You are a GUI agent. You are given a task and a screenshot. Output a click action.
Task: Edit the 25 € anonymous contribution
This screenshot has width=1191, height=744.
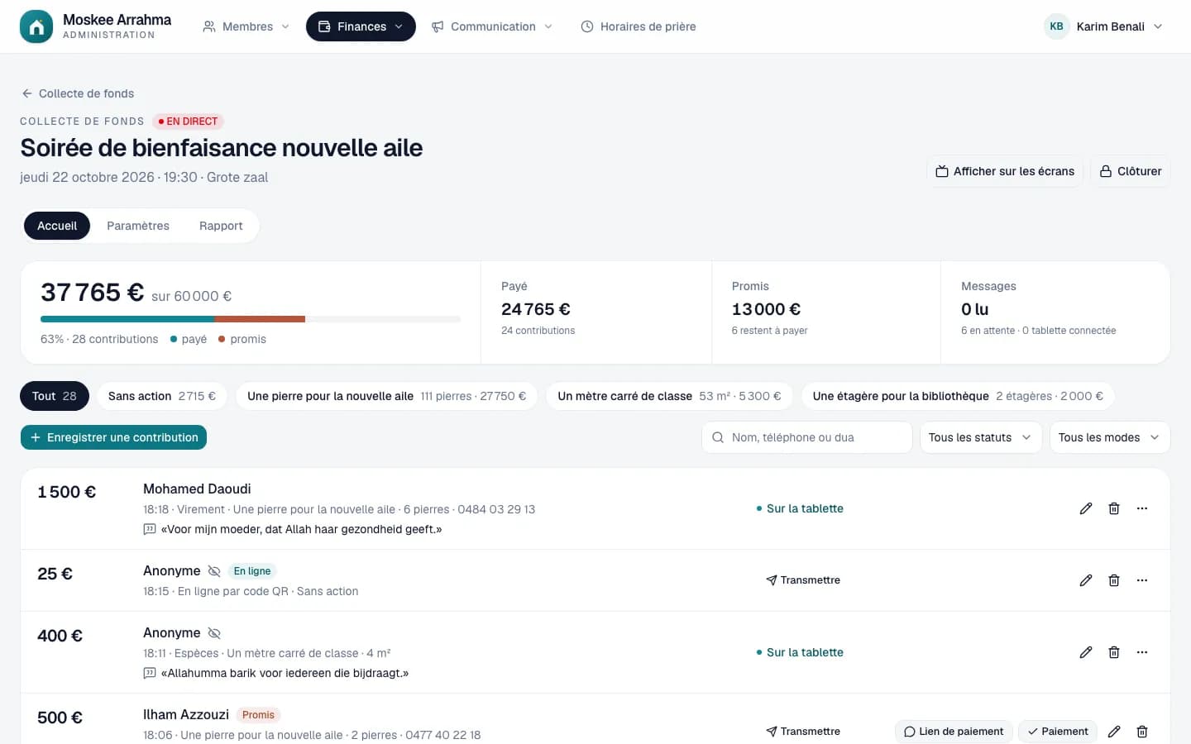(x=1086, y=580)
